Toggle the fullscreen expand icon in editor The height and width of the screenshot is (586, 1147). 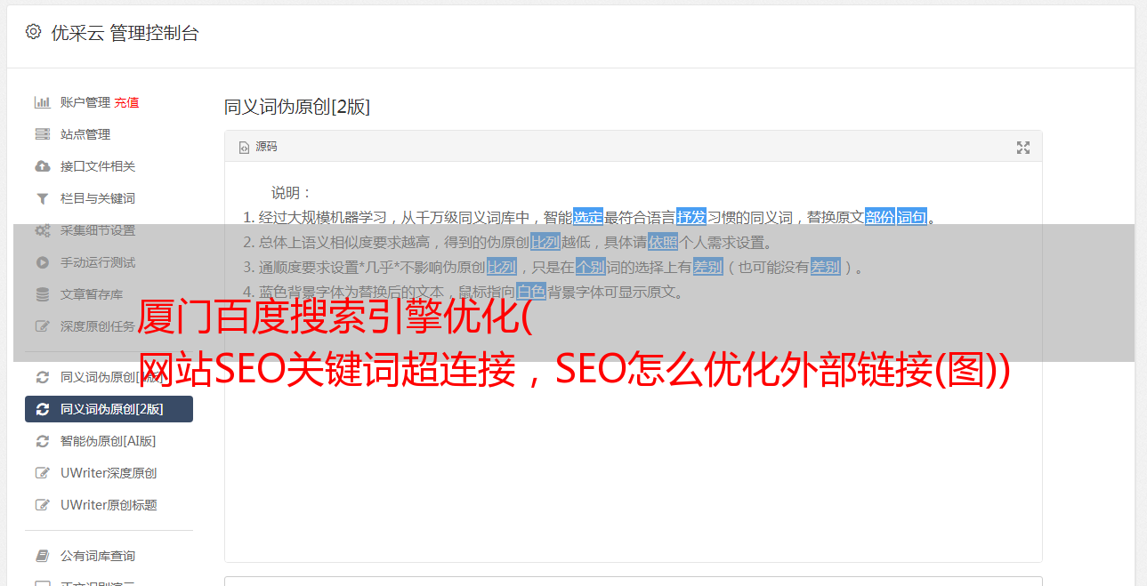coord(1023,148)
